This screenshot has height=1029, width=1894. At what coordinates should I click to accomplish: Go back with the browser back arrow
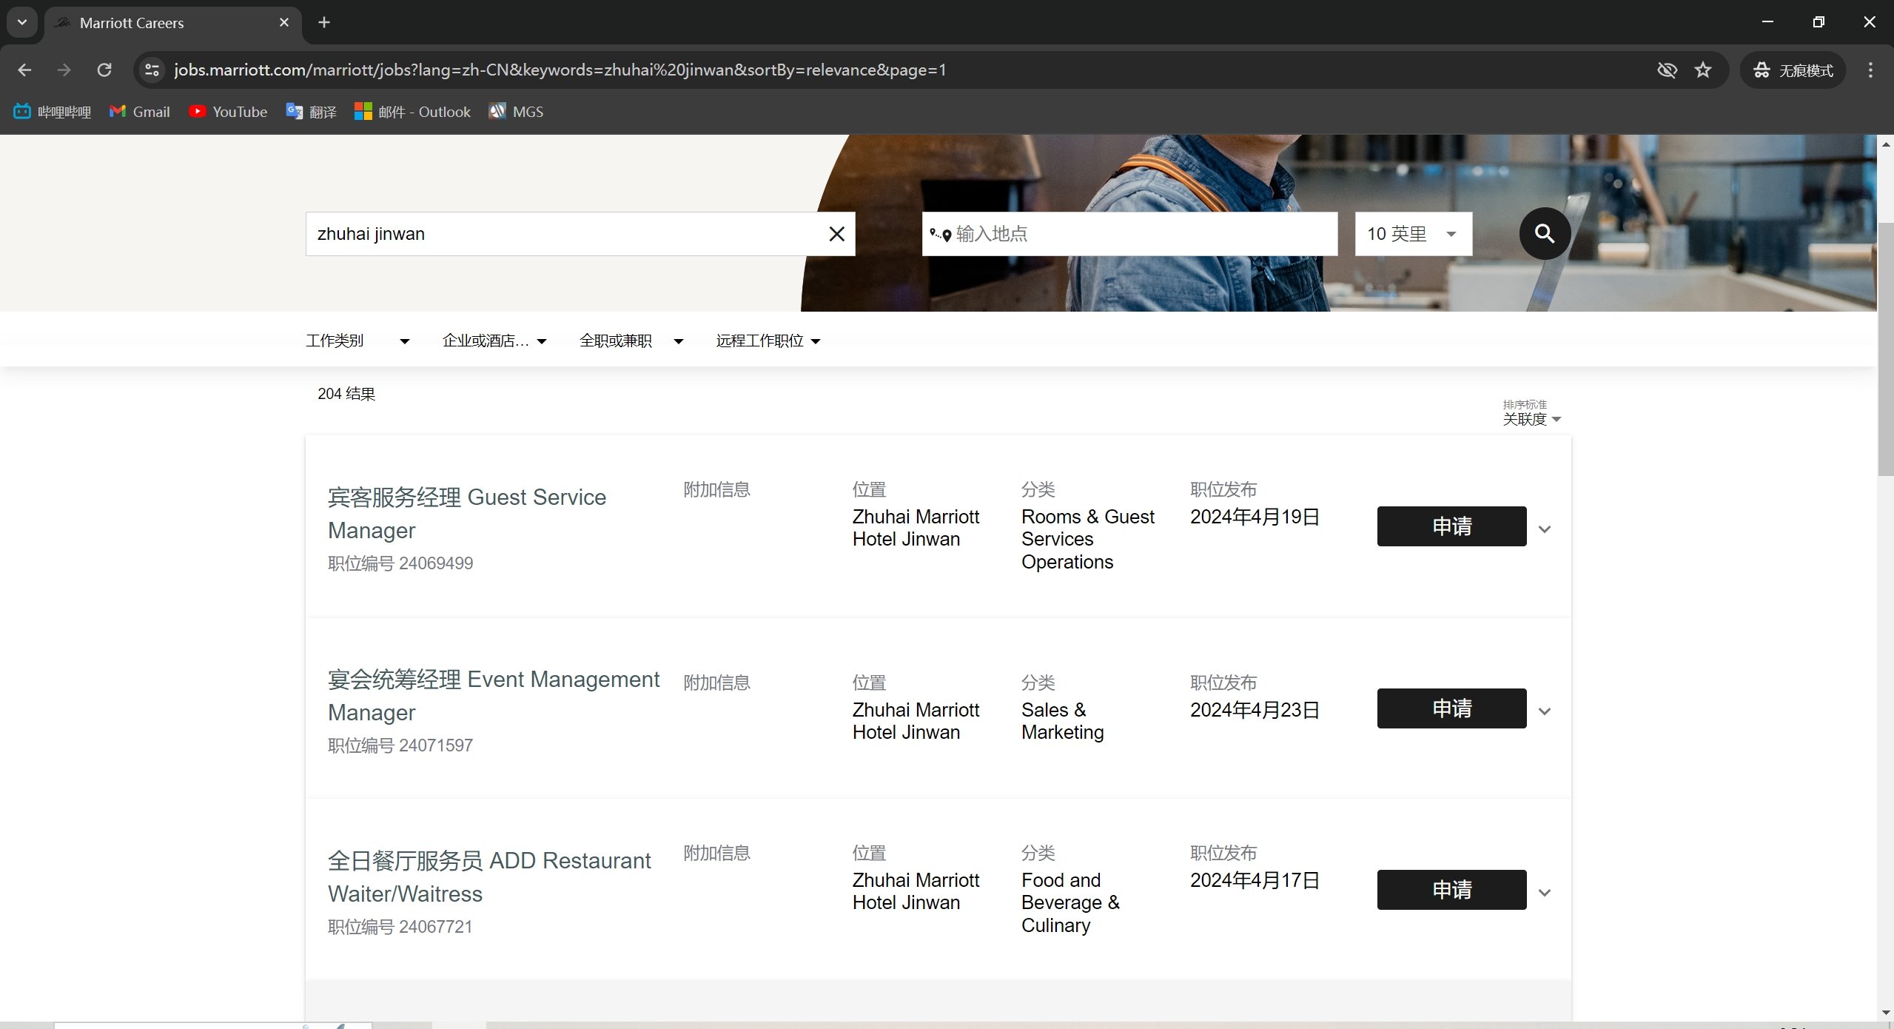[24, 70]
